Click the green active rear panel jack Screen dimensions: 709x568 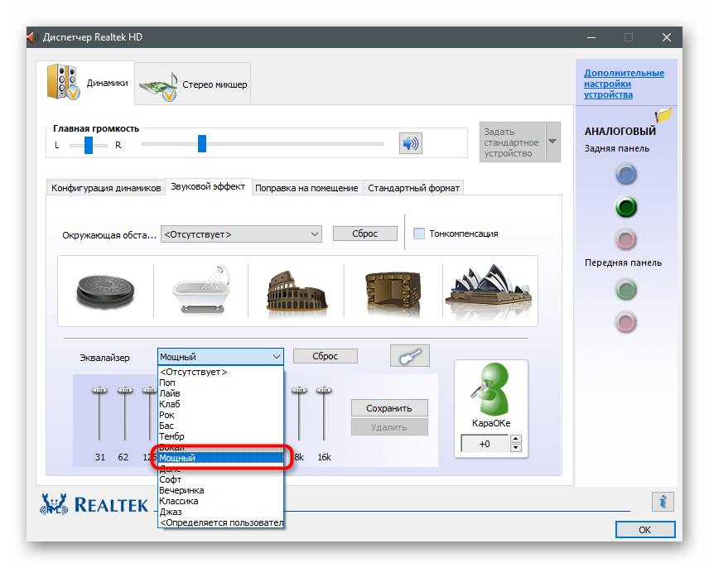click(626, 207)
